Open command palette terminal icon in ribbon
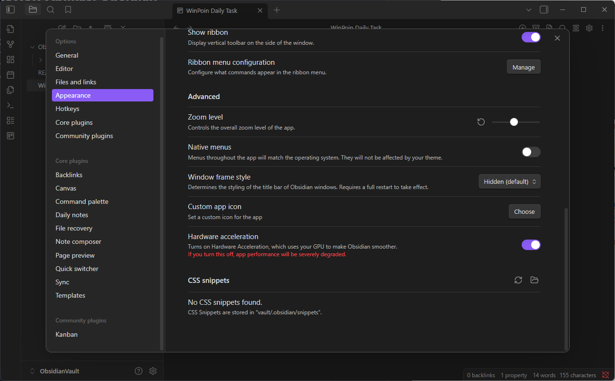 click(10, 105)
